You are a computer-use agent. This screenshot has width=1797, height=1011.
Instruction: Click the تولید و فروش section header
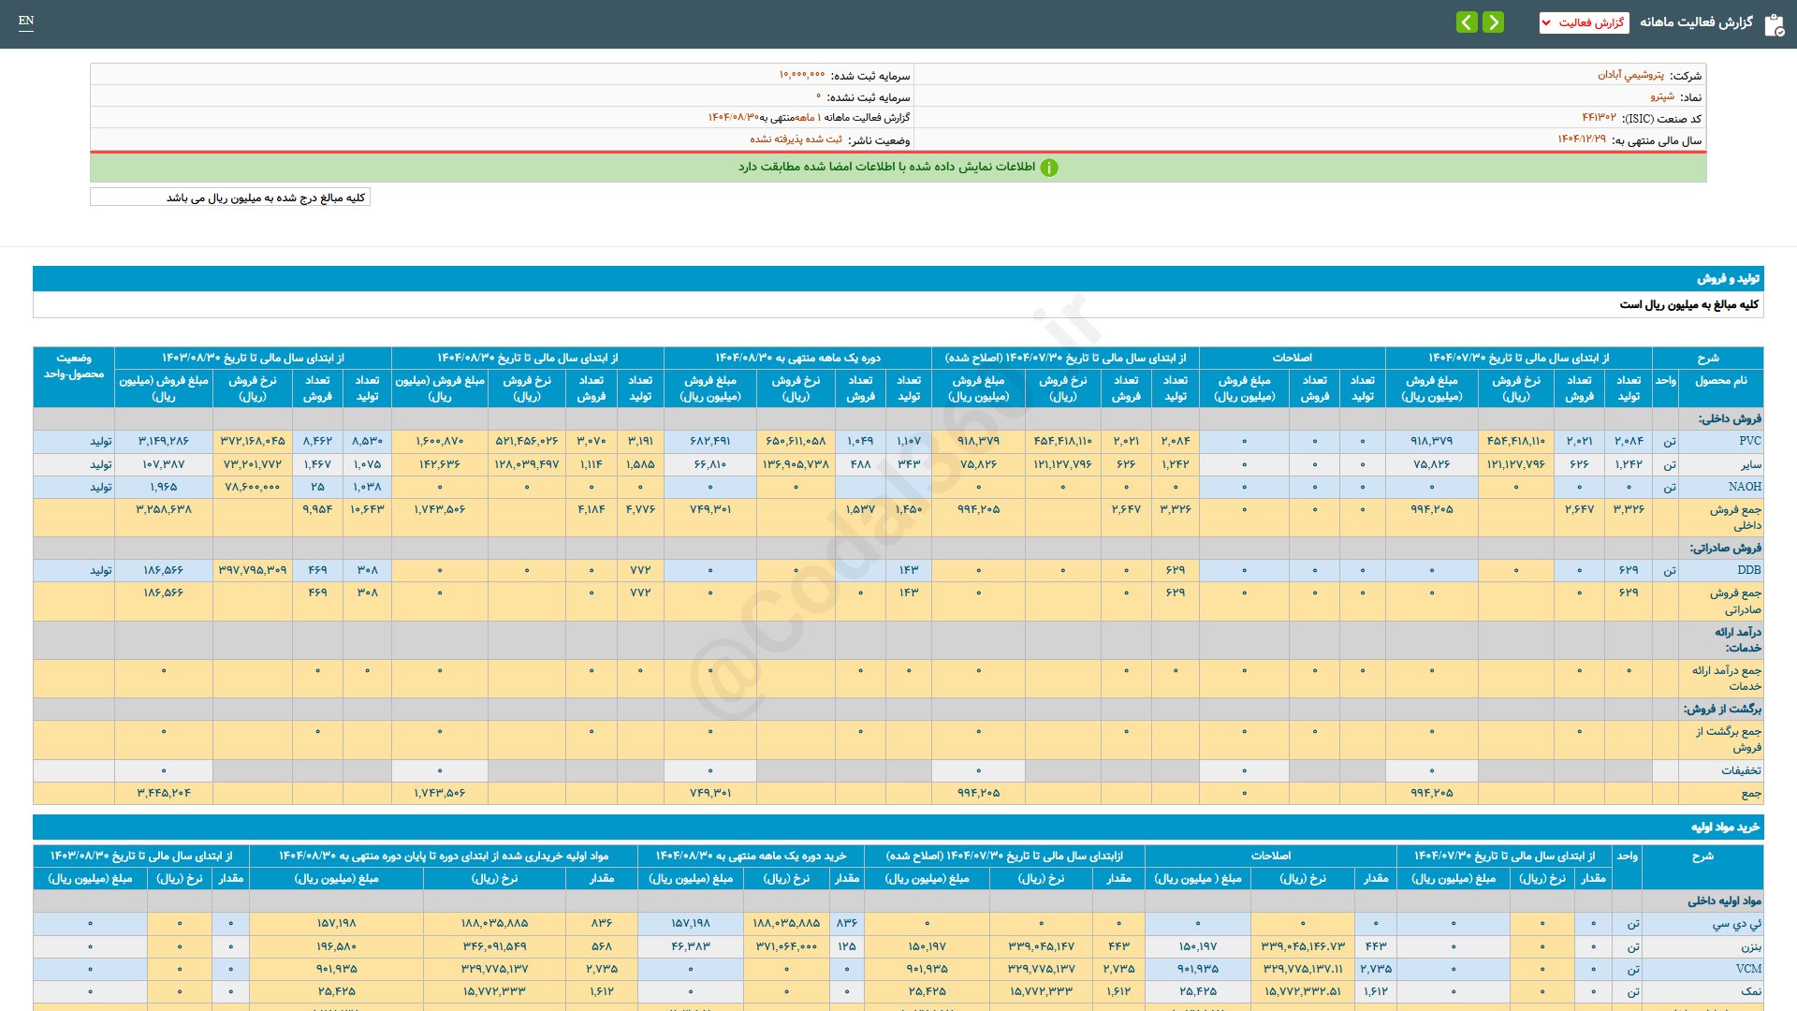pyautogui.click(x=1728, y=279)
